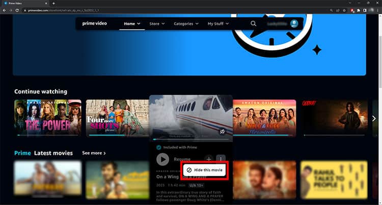Viewport: 382px width, 205px height.
Task: Click the Prime Video search magnifier icon
Action: pyautogui.click(x=253, y=23)
